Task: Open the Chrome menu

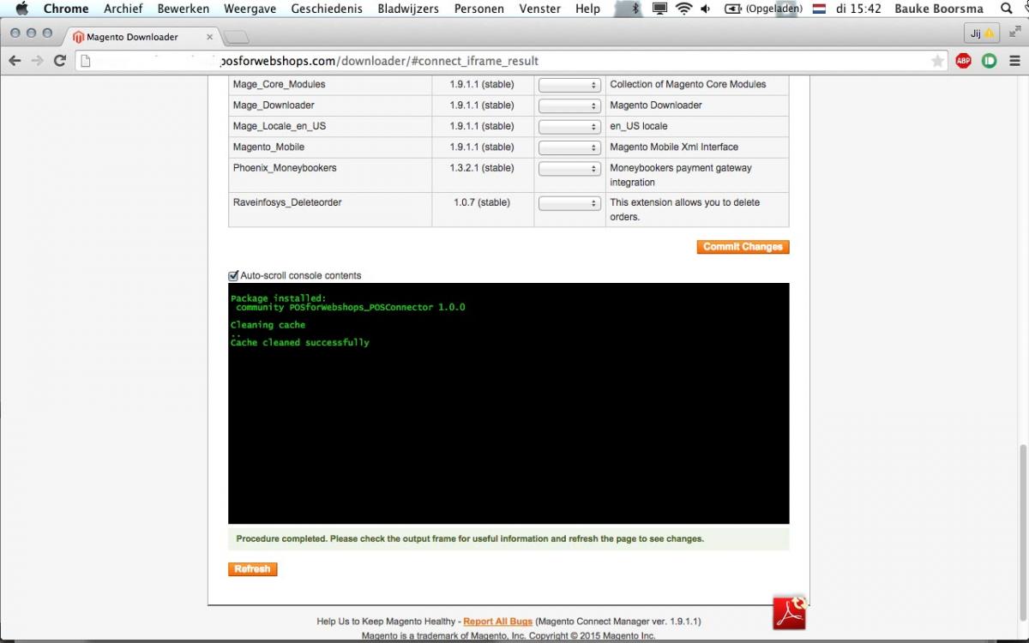Action: point(66,9)
